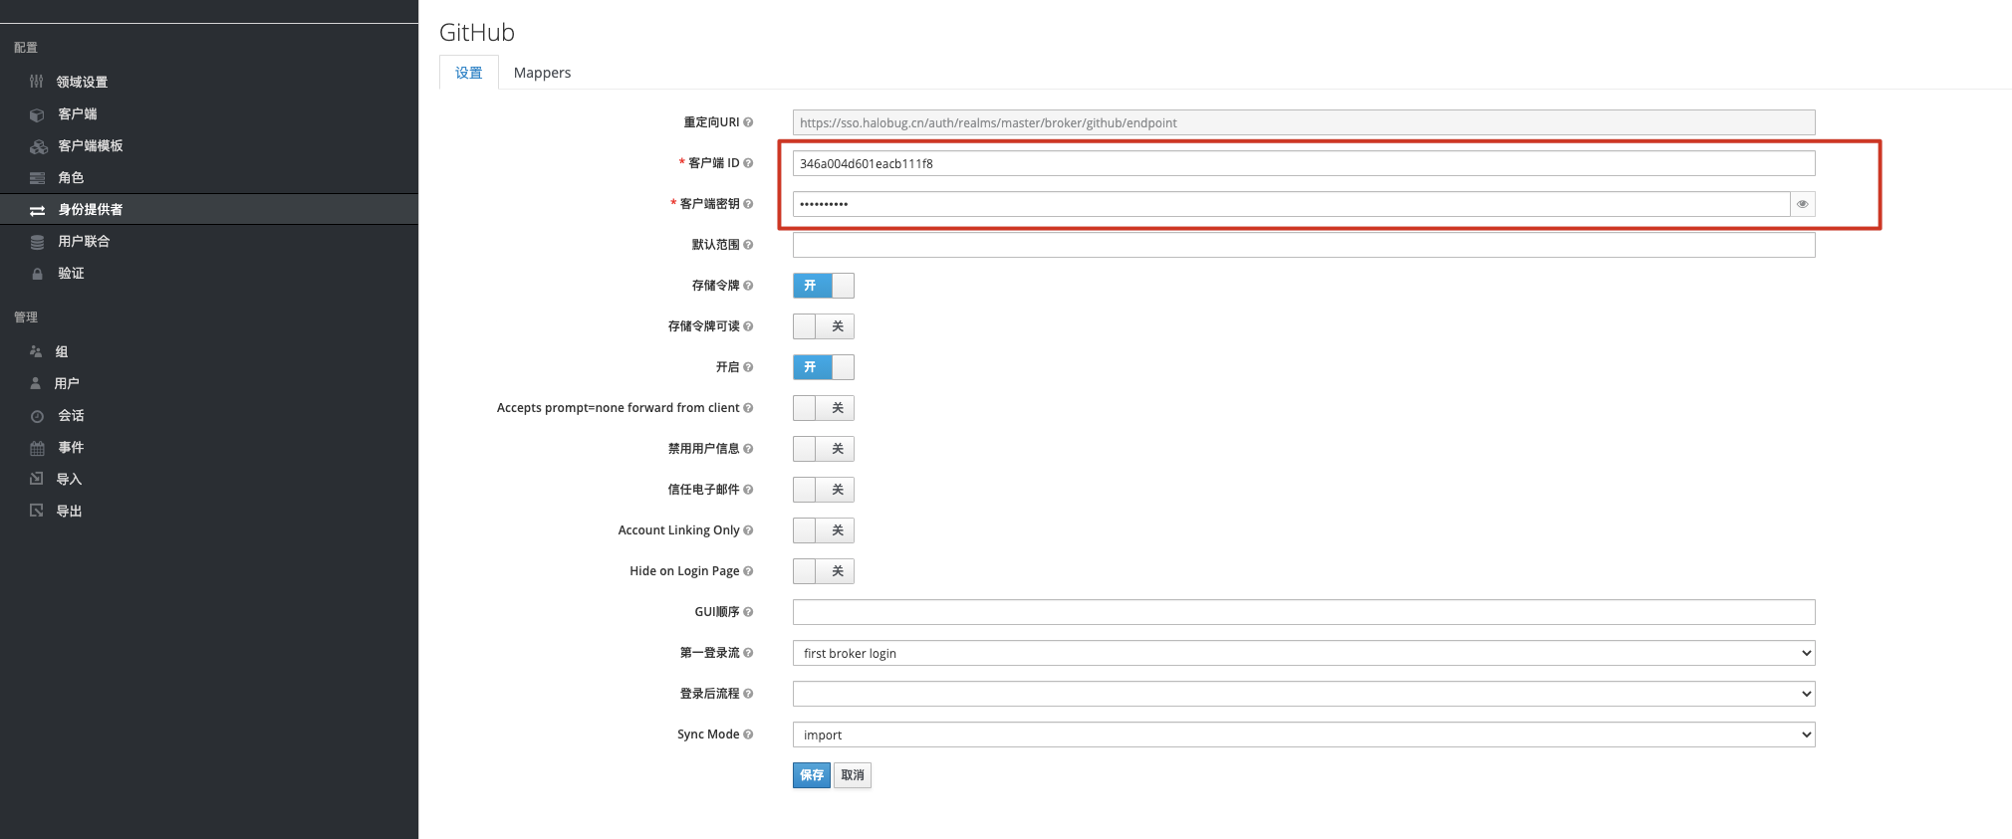Toggle the 信任电子邮件 switch

(x=824, y=490)
